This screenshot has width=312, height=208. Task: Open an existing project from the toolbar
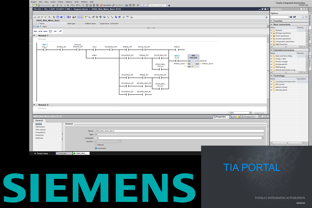click(36, 5)
